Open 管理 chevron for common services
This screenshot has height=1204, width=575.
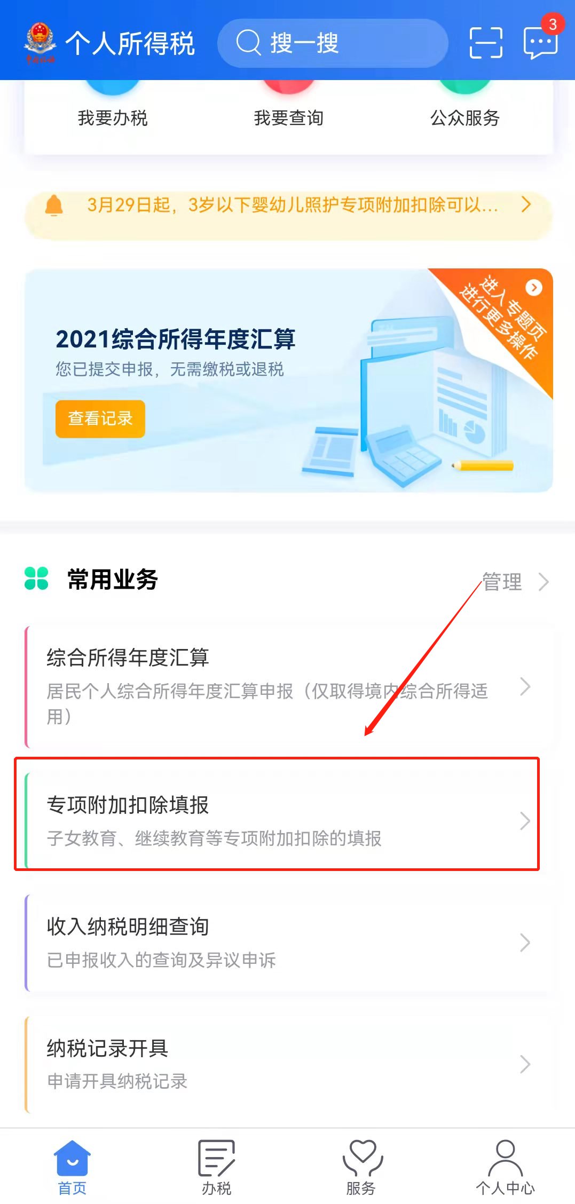[544, 582]
